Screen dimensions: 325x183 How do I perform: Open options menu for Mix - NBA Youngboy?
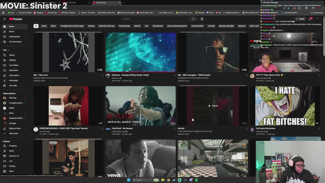click(247, 75)
